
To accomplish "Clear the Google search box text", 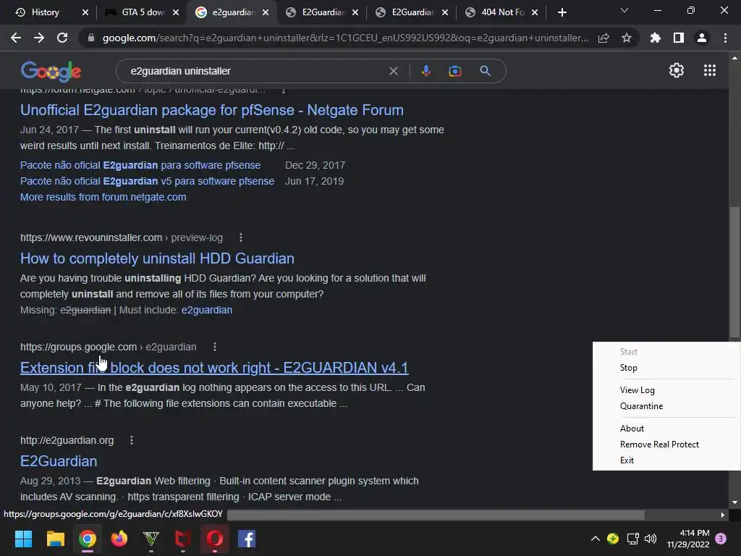I will pos(393,71).
